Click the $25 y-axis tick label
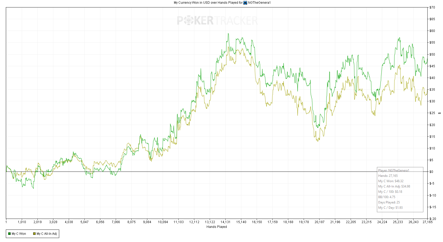Image resolution: width=443 pixels, height=242 pixels. click(432, 113)
